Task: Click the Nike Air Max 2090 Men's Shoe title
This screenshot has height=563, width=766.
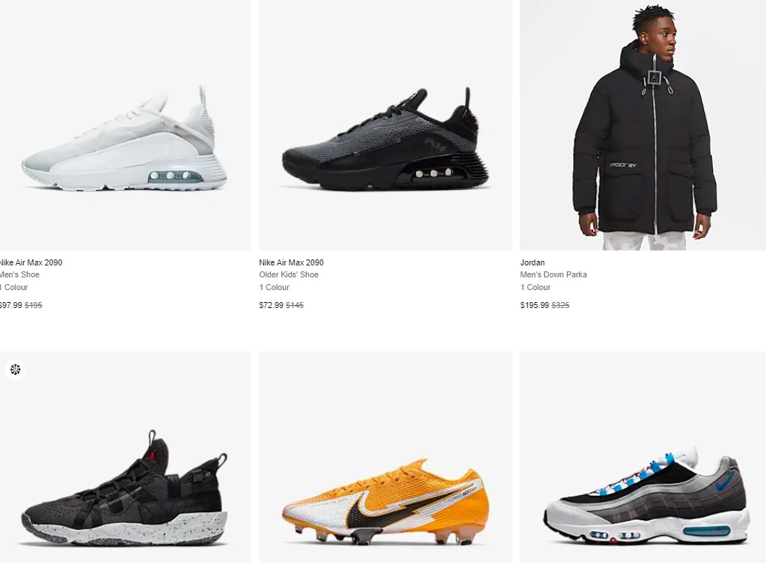Action: pos(31,262)
